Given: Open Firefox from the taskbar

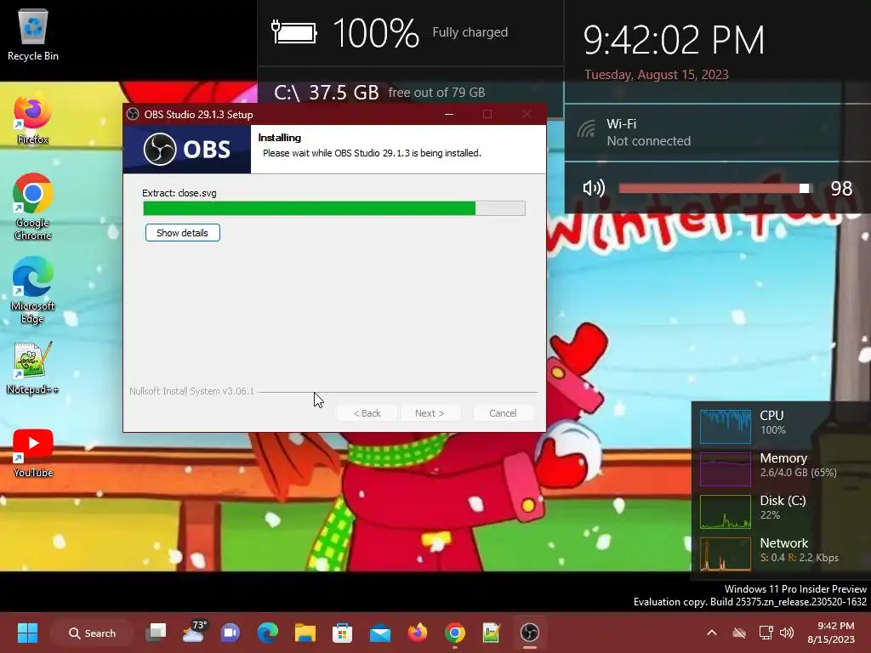Looking at the screenshot, I should pyautogui.click(x=417, y=633).
